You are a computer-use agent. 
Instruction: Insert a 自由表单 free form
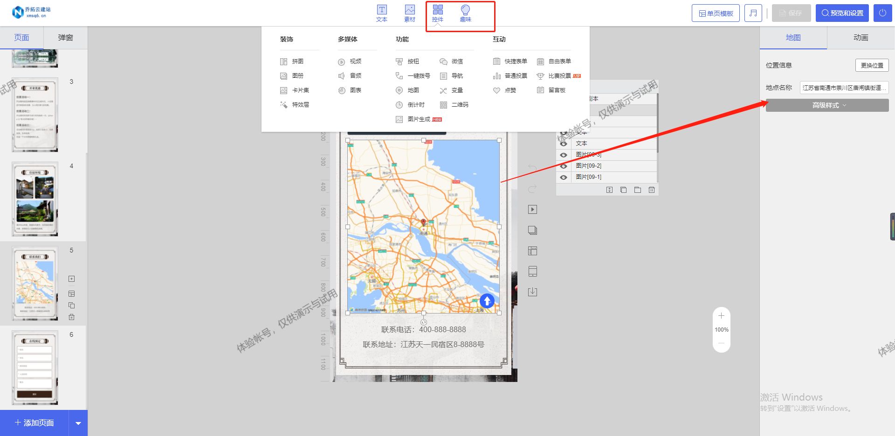click(x=554, y=61)
